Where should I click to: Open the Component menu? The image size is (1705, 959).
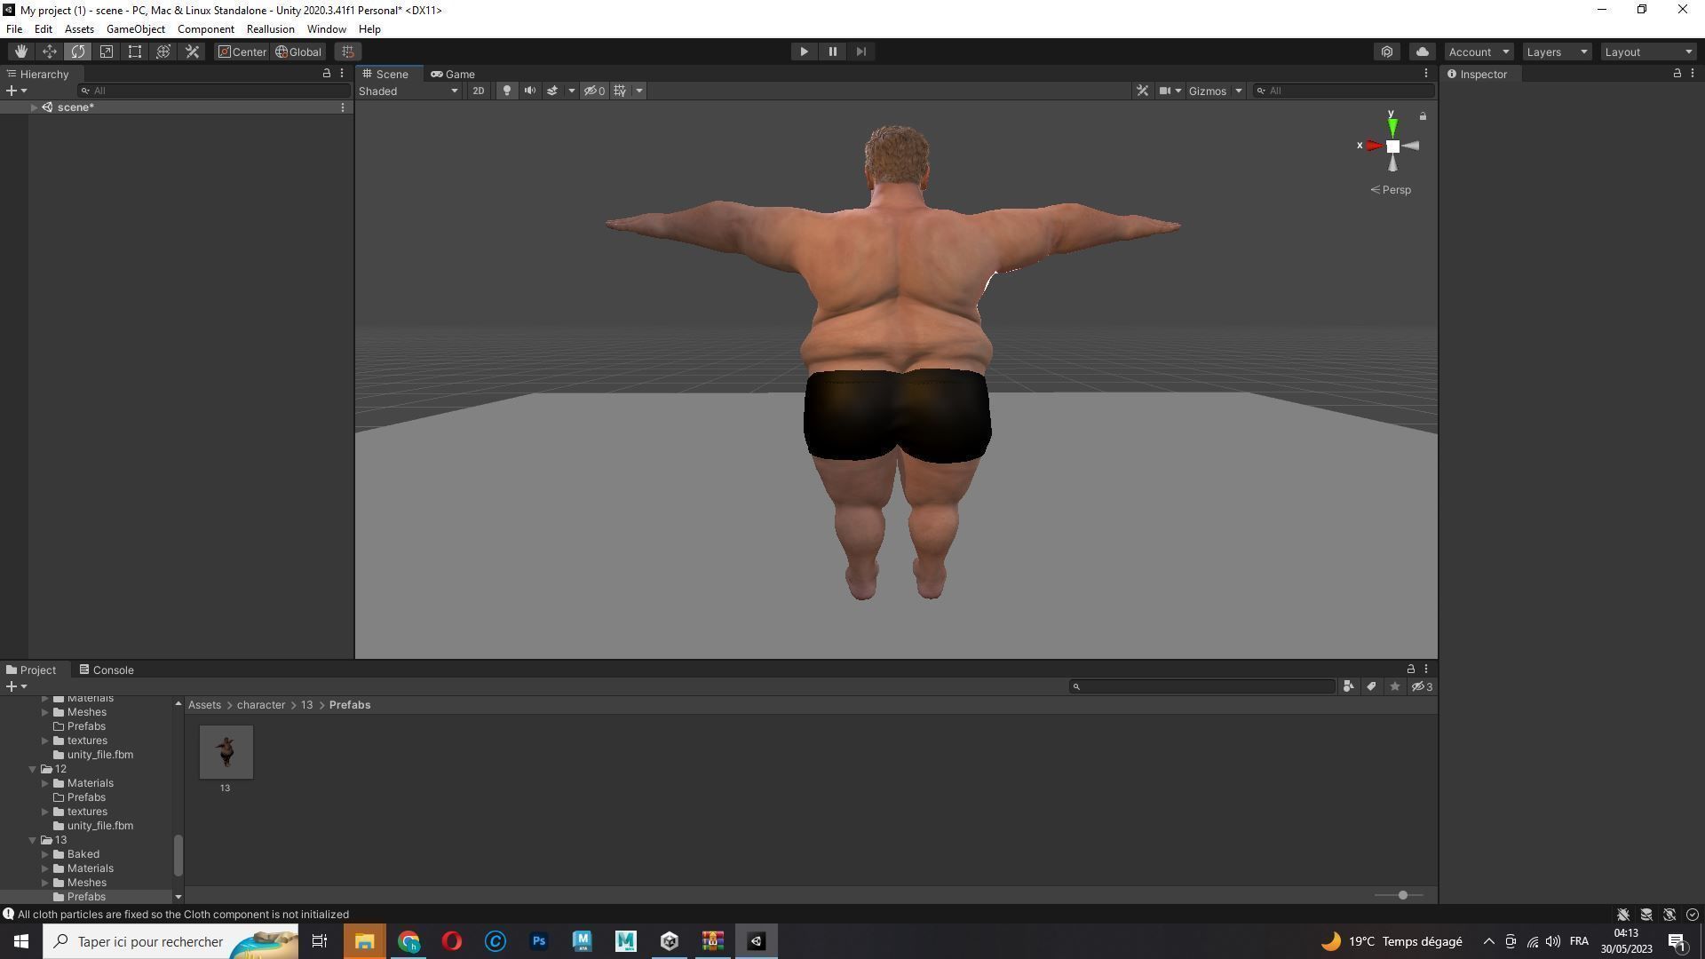click(205, 29)
